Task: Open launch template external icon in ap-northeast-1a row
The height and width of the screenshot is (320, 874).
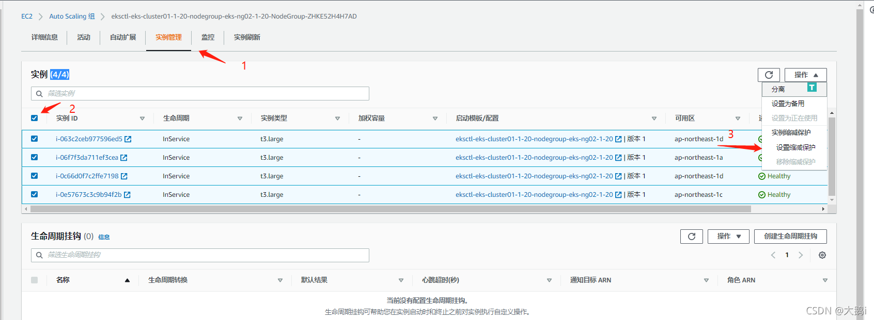Action: point(618,158)
